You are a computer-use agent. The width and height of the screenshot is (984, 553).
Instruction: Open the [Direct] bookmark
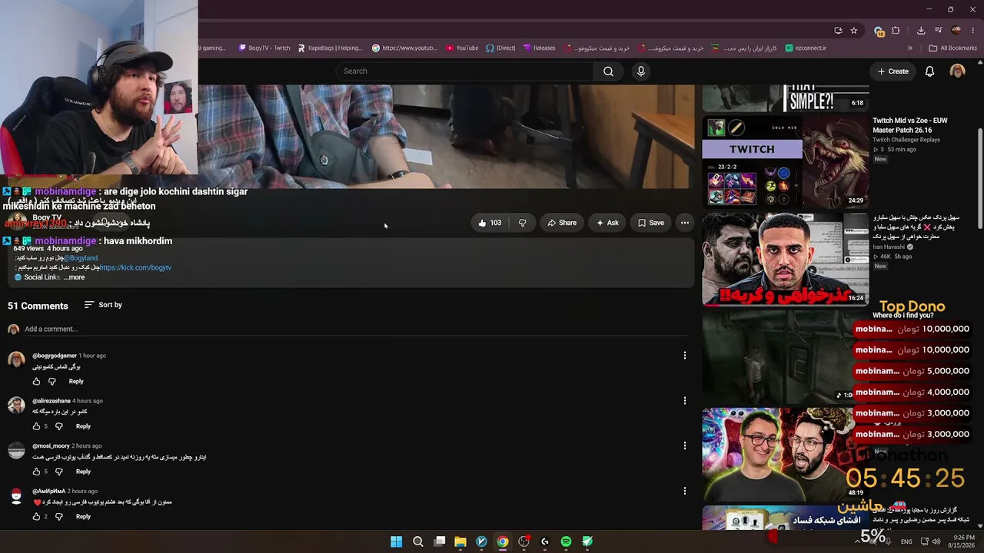click(x=500, y=48)
